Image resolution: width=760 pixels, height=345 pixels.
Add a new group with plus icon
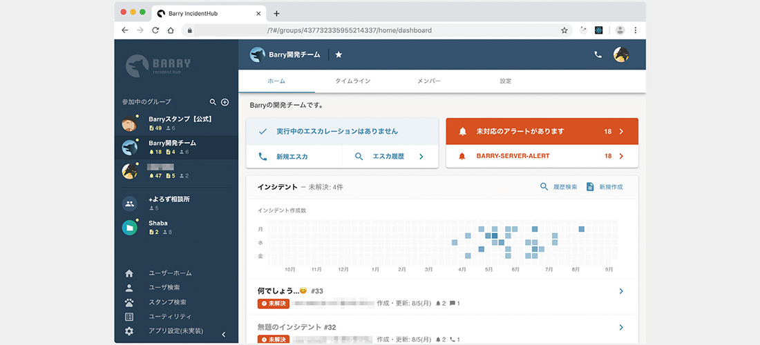[225, 102]
